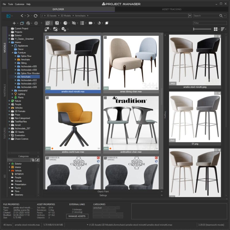This screenshot has width=230, height=230.
Task: Click the magnifier search icon
Action: (x=221, y=16)
